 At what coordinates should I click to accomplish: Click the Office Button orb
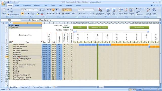(3, 3)
